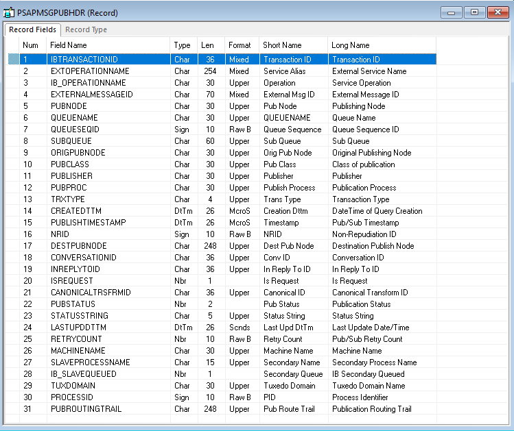The image size is (514, 431).
Task: Click the Canonical Transform ID long name
Action: 370,293
